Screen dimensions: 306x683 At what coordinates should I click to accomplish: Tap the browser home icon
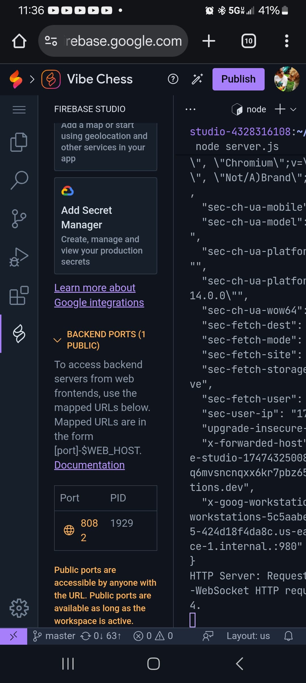tap(19, 41)
